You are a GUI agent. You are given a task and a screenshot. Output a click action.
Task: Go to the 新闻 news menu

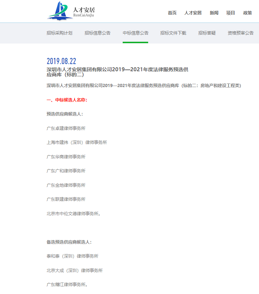pyautogui.click(x=214, y=13)
